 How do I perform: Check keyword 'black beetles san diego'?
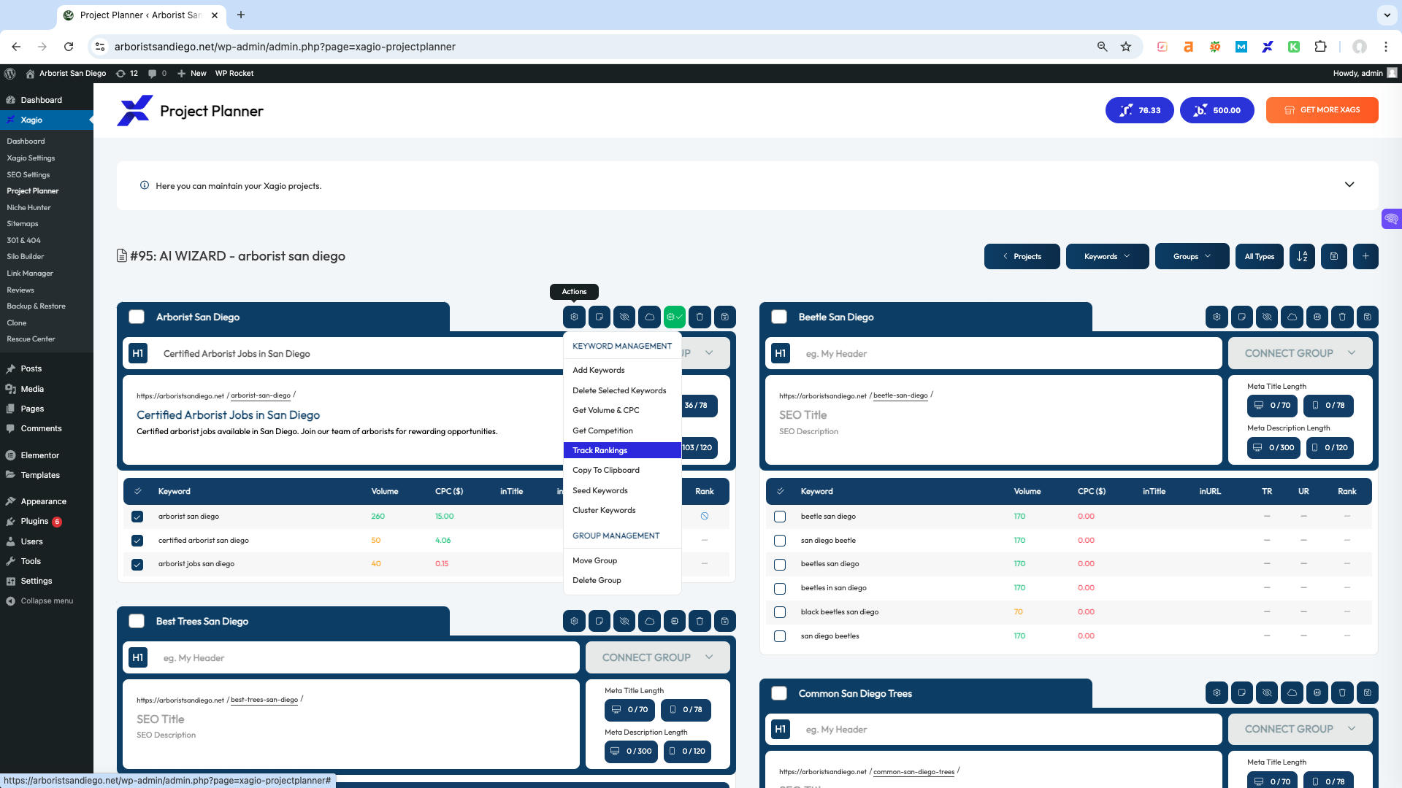pyautogui.click(x=780, y=612)
